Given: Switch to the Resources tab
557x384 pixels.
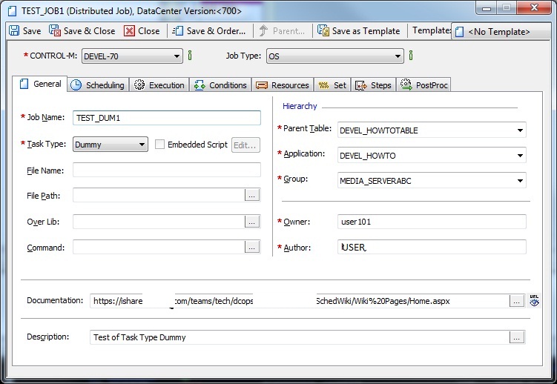Looking at the screenshot, I should pos(283,85).
